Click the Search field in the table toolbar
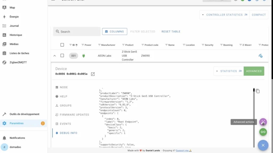Image resolution: width=273 pixels, height=153 pixels. click(77, 32)
